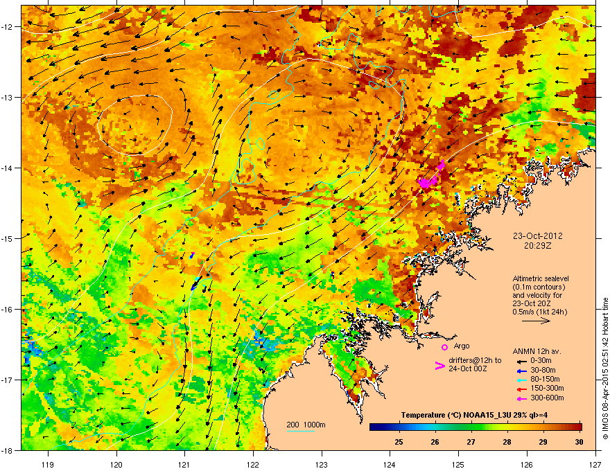Click latitude axis label -18
Image resolution: width=610 pixels, height=471 pixels.
click(8, 450)
